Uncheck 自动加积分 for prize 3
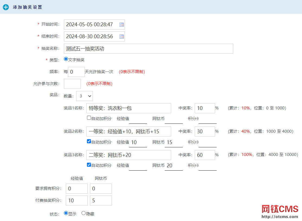302x221 pixels. pos(89,165)
